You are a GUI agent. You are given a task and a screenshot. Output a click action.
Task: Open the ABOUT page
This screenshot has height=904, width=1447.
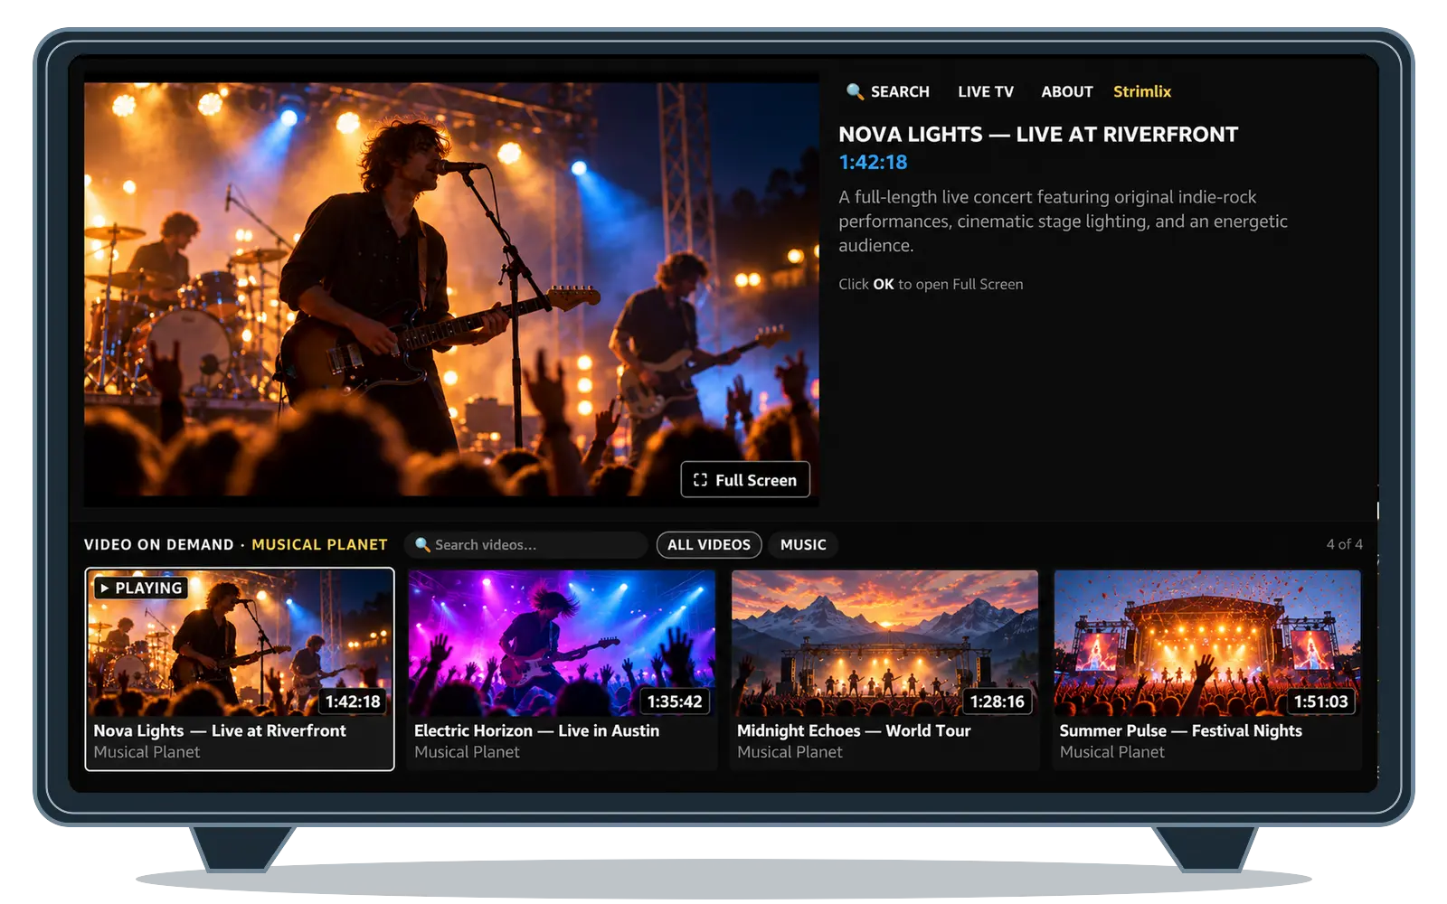coord(1067,91)
